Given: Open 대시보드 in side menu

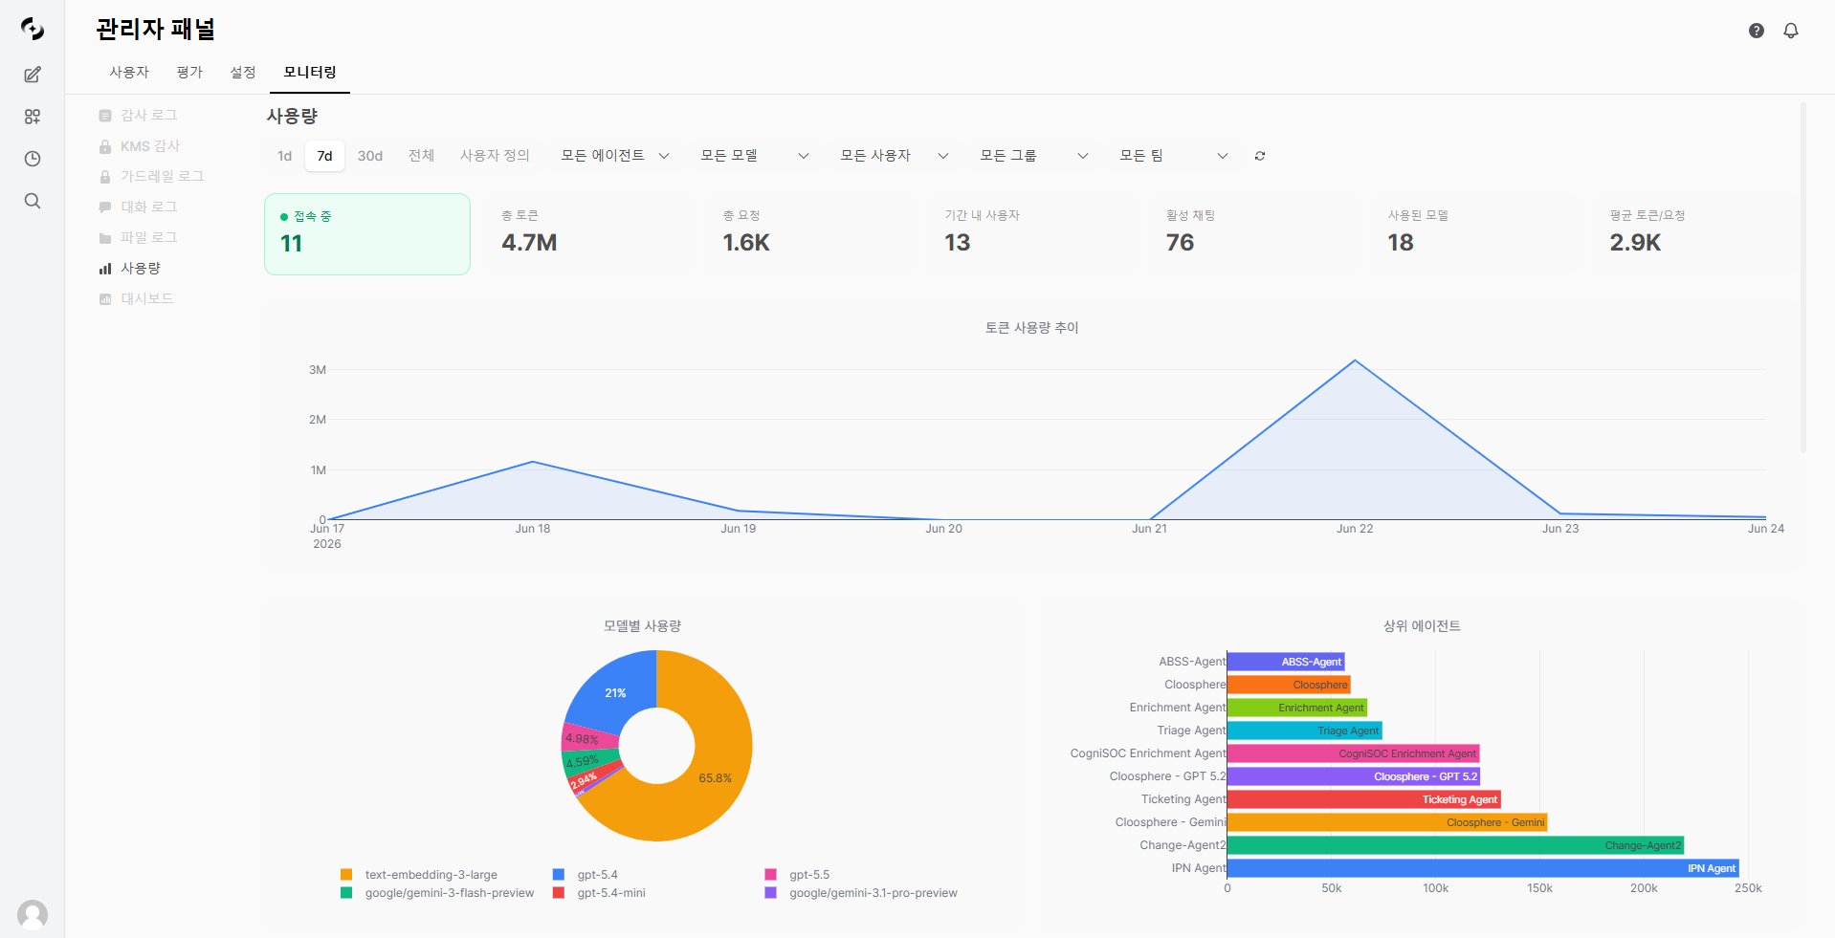Looking at the screenshot, I should pos(146,298).
